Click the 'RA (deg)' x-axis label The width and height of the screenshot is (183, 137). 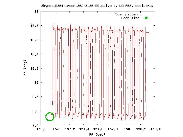97,134
